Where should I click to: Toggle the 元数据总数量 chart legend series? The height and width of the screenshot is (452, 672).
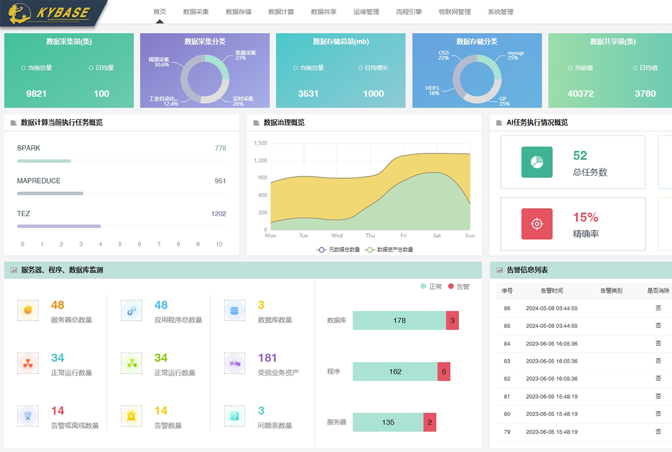(339, 250)
